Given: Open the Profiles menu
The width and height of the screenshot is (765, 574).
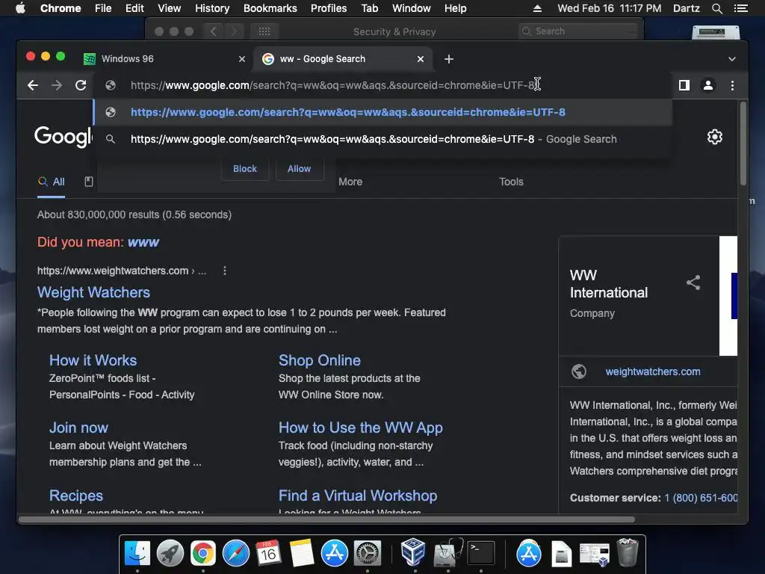Looking at the screenshot, I should click(x=329, y=8).
